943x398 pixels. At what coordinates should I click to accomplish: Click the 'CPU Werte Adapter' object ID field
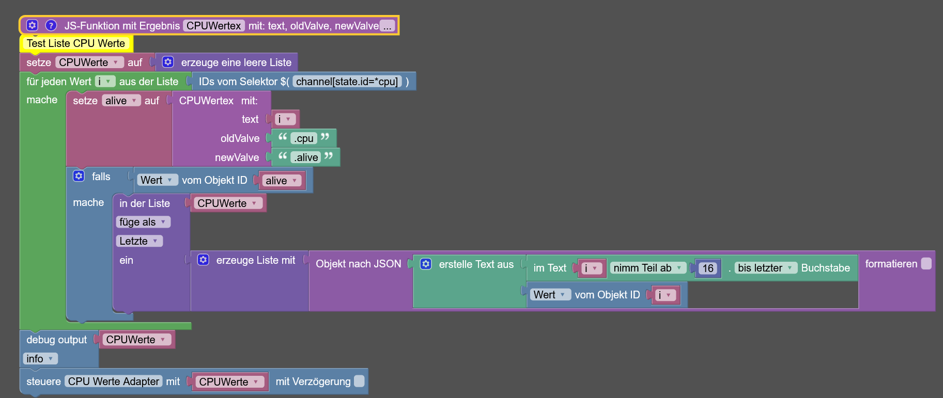click(x=114, y=381)
